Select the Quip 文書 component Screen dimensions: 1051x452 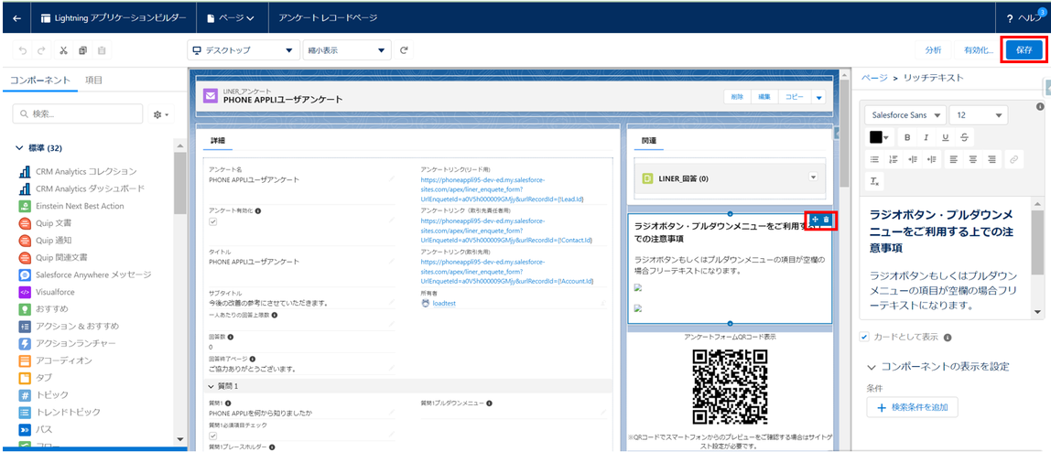(45, 223)
